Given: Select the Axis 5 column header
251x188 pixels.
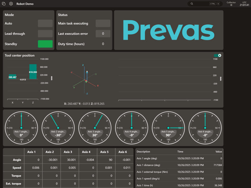Looking at the screenshot, I should pyautogui.click(x=106, y=152).
